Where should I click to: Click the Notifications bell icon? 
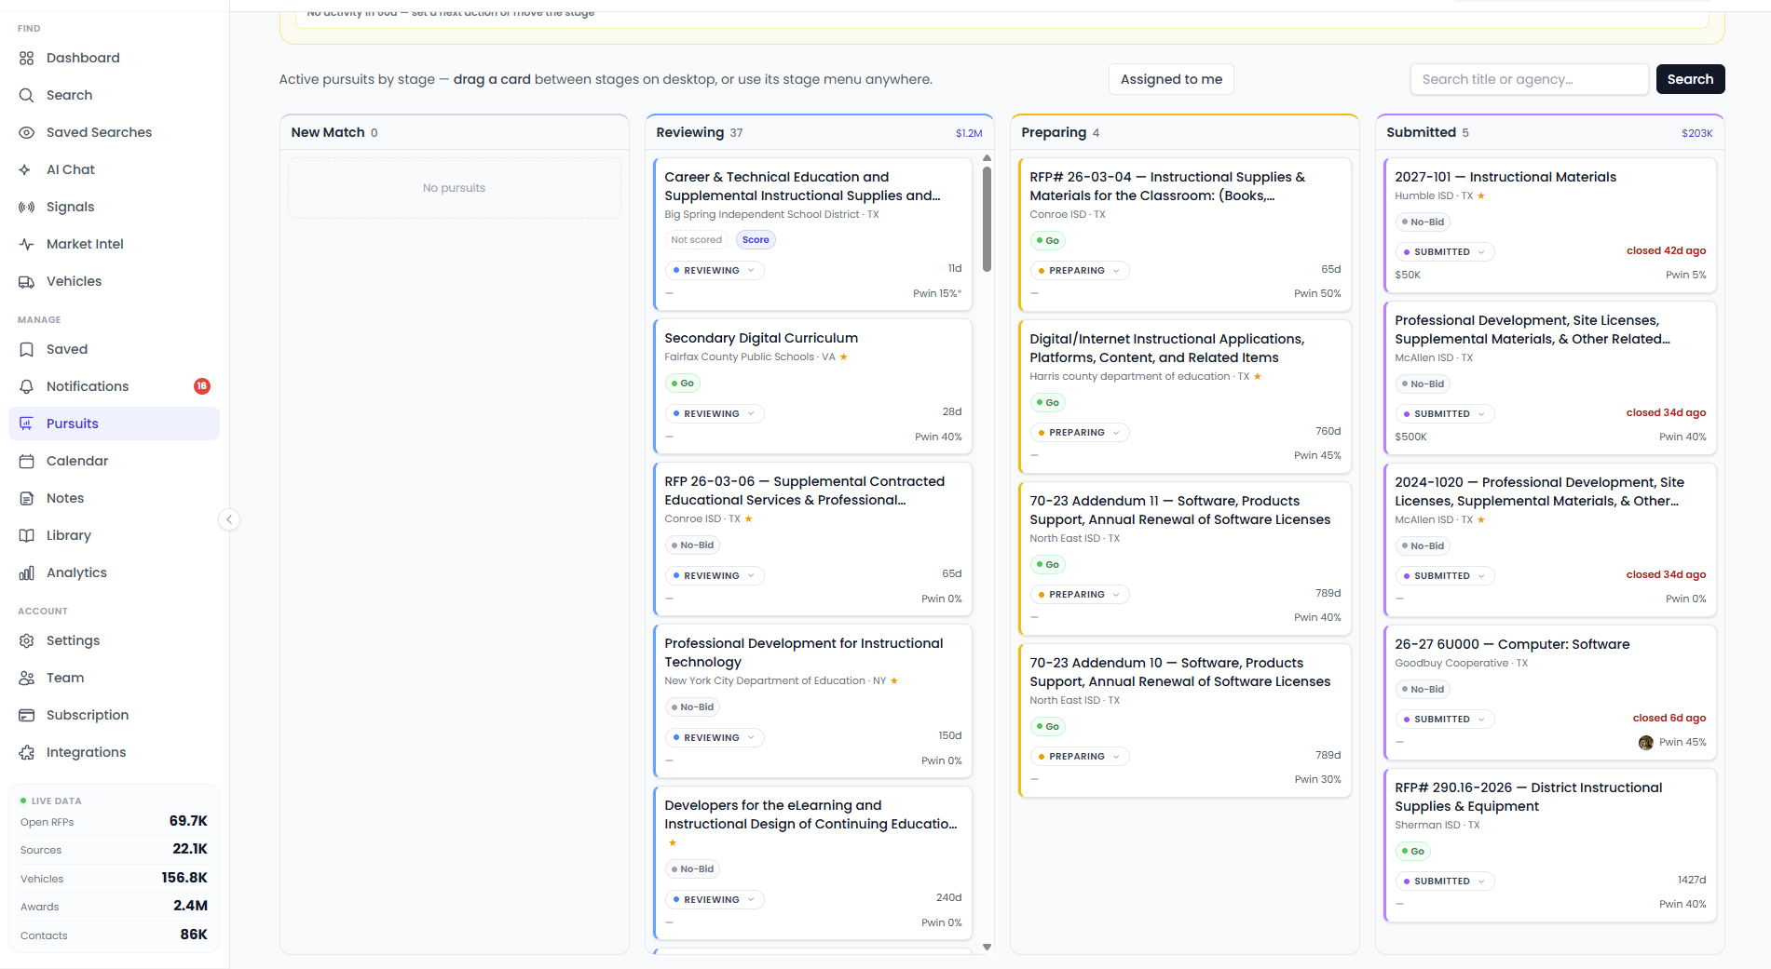point(26,386)
